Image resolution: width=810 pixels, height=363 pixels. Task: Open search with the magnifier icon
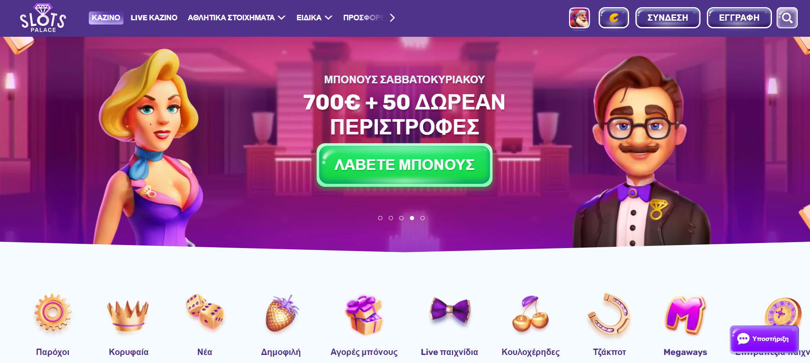787,18
